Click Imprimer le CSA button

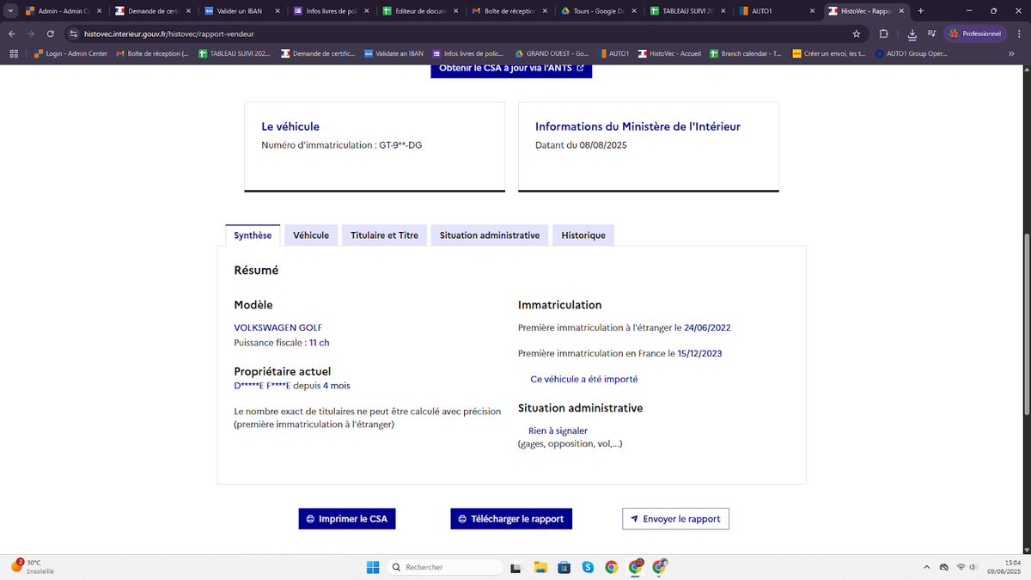[347, 519]
